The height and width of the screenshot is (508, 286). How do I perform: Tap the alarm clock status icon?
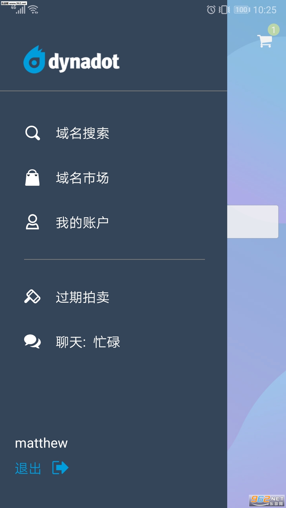[211, 10]
